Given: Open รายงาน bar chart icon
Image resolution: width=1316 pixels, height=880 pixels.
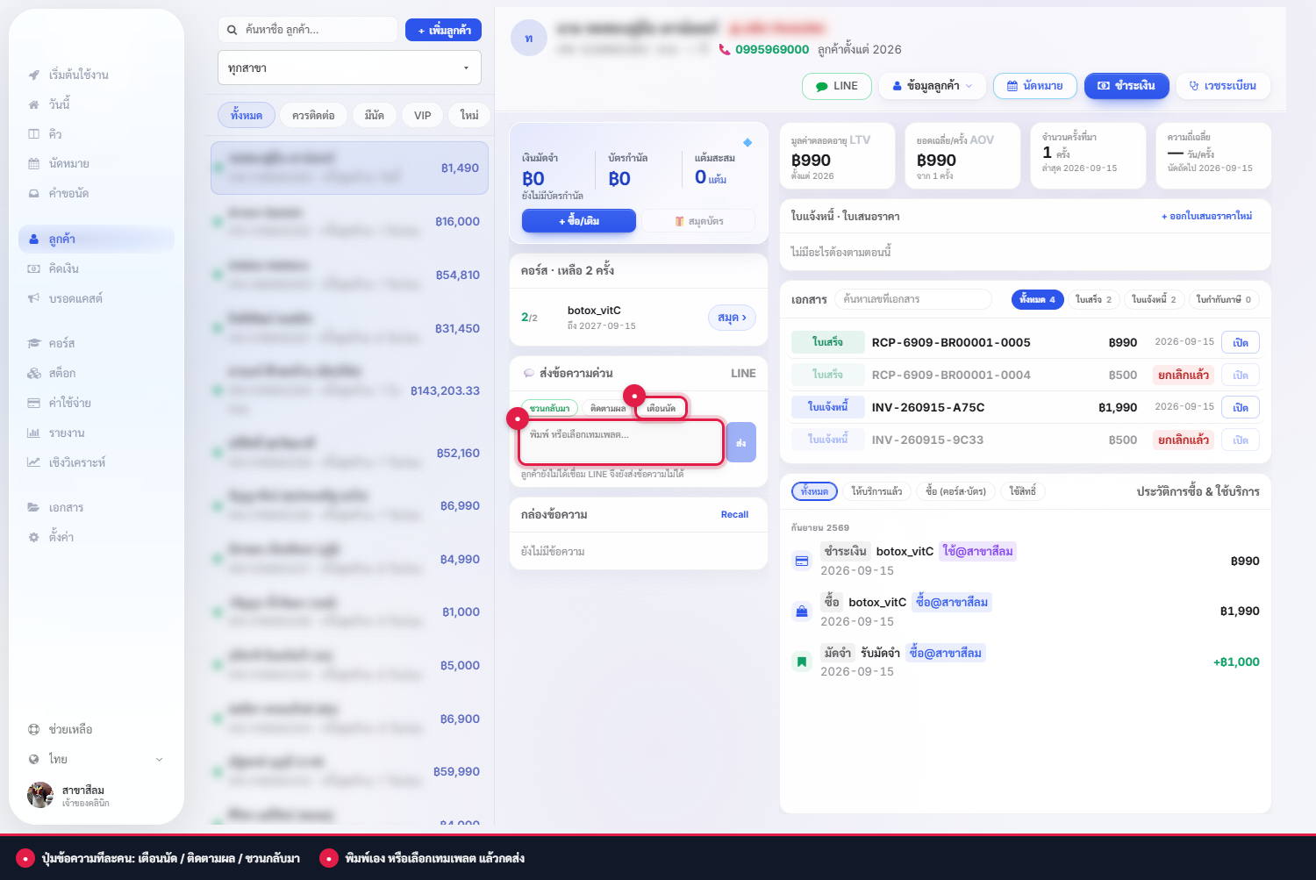Looking at the screenshot, I should click(x=33, y=433).
